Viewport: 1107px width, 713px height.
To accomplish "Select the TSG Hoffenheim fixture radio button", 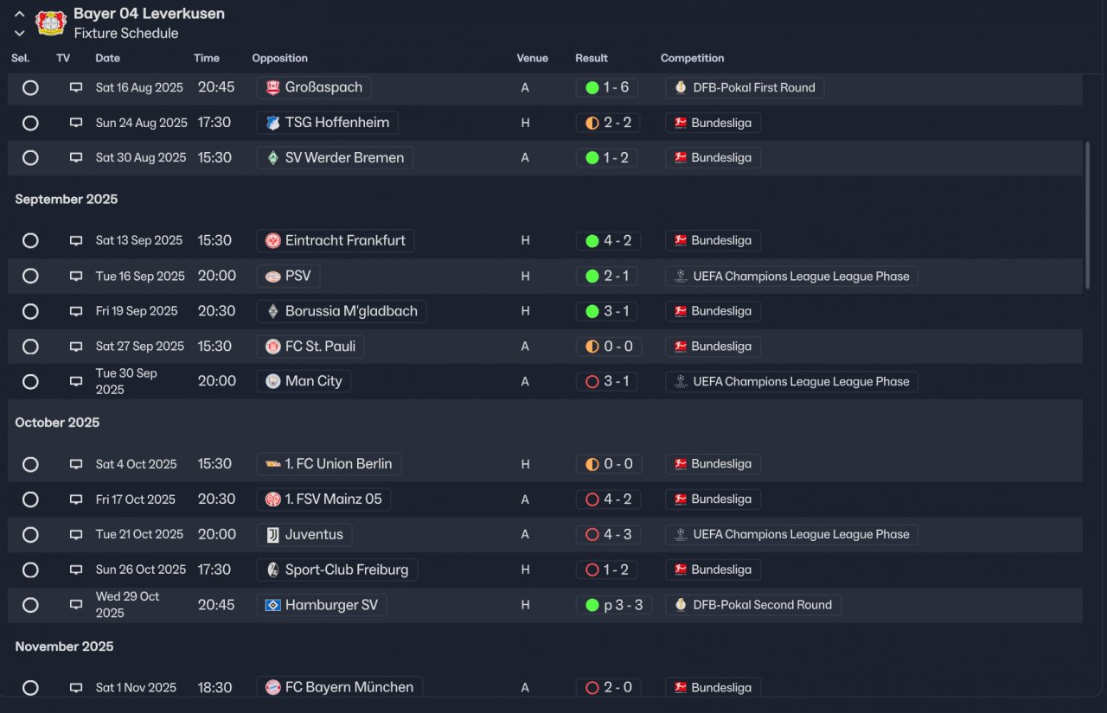I will (30, 123).
